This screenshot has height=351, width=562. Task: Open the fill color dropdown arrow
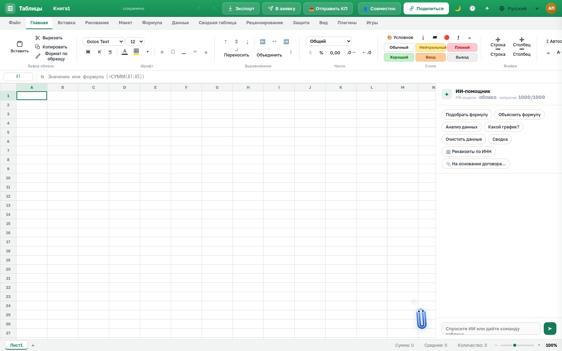tap(148, 52)
